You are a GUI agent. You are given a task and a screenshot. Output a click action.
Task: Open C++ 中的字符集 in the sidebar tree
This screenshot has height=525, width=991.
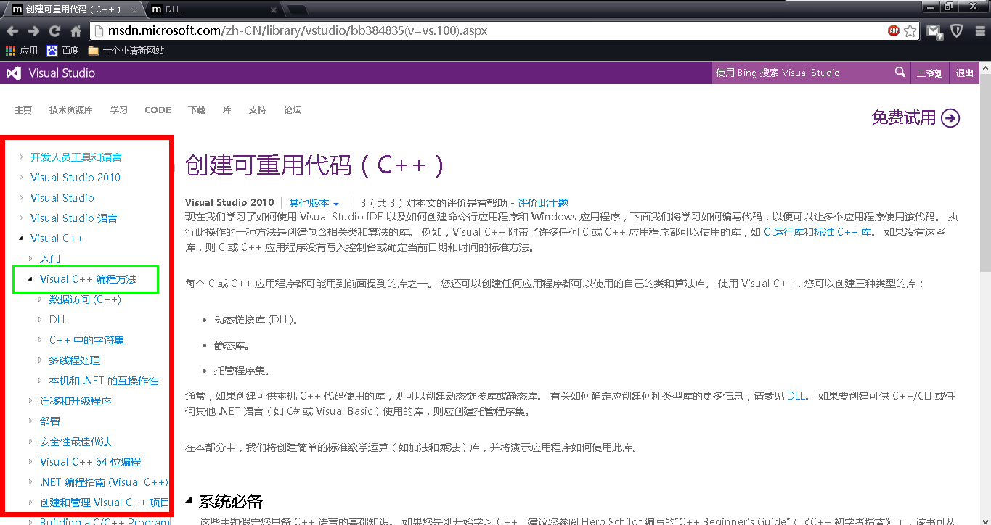coord(86,340)
